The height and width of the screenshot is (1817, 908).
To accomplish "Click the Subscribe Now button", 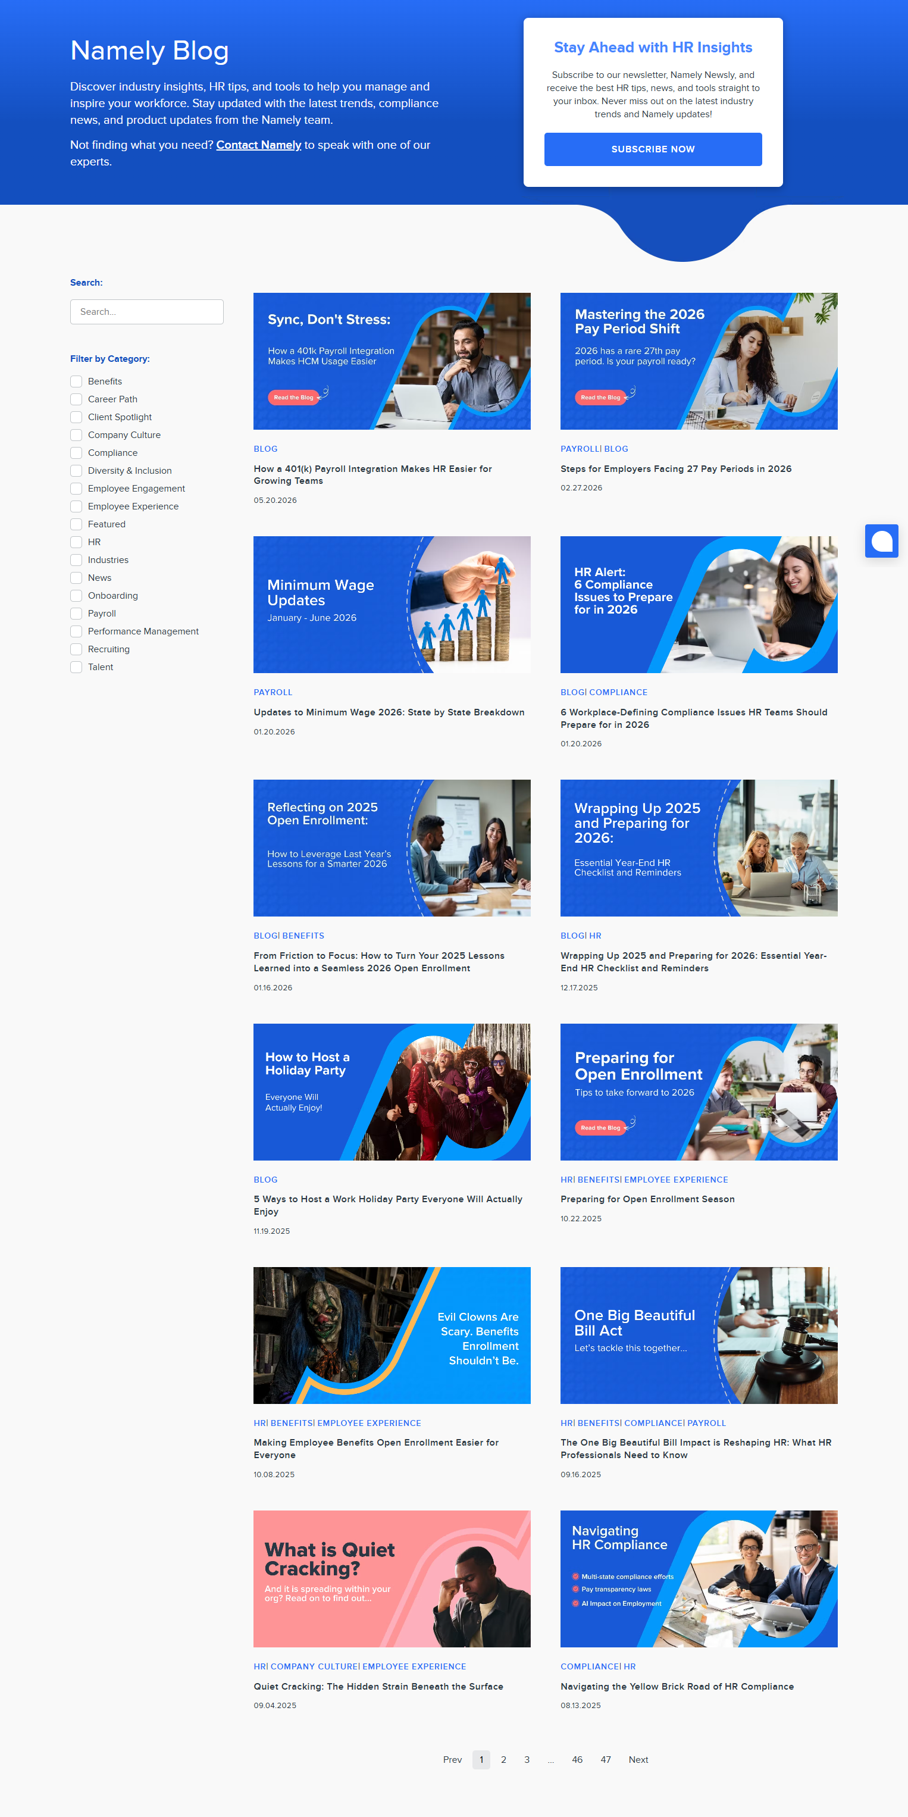I will tap(653, 149).
